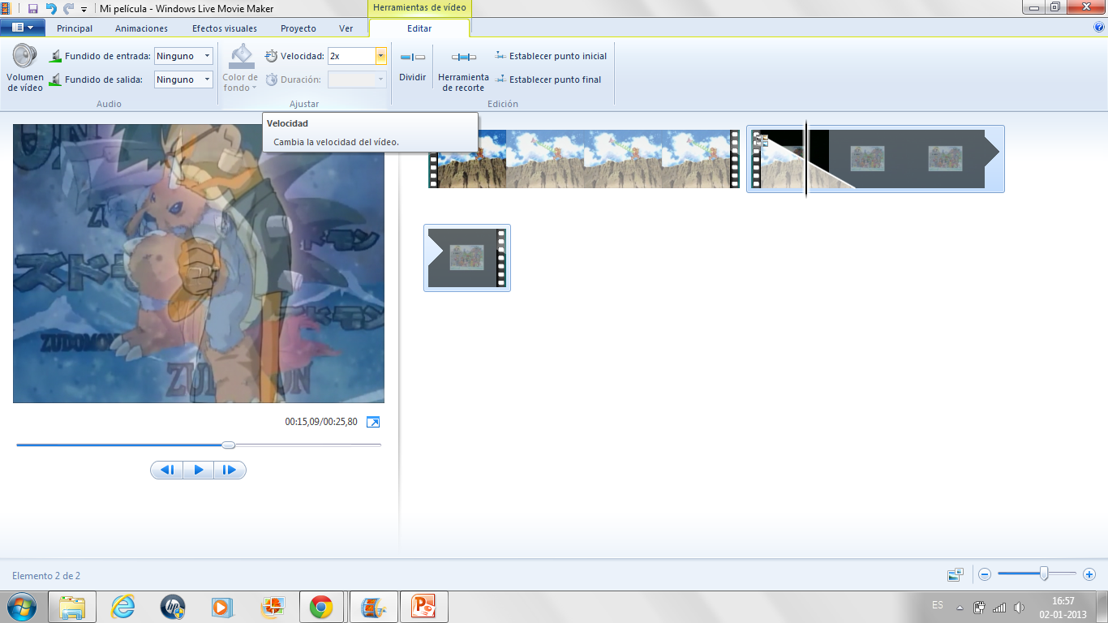Select the second clip with transition in storyboard
Screen dimensions: 1108x623
875,159
